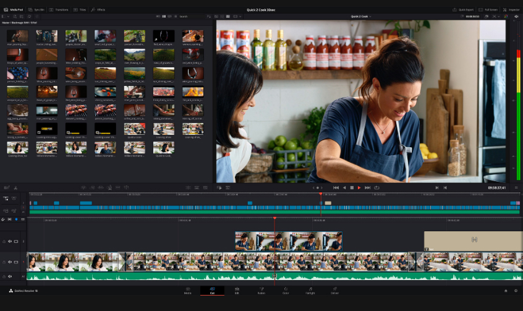This screenshot has width=523, height=311.
Task: Disable video track 1 visibility
Action: 16,262
